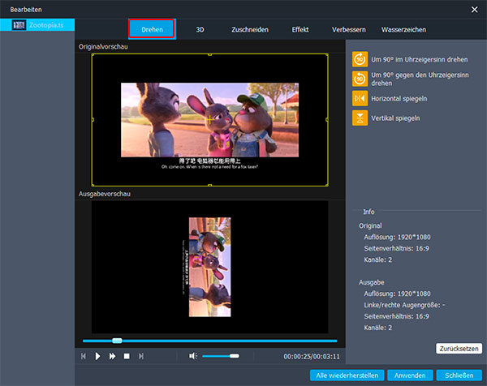Click the top-middle crop handle
Image resolution: width=487 pixels, height=386 pixels.
click(x=210, y=54)
